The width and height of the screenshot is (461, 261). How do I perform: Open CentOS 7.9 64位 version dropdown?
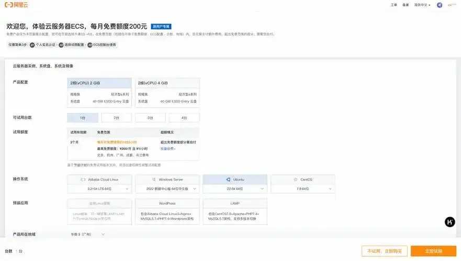[303, 189]
